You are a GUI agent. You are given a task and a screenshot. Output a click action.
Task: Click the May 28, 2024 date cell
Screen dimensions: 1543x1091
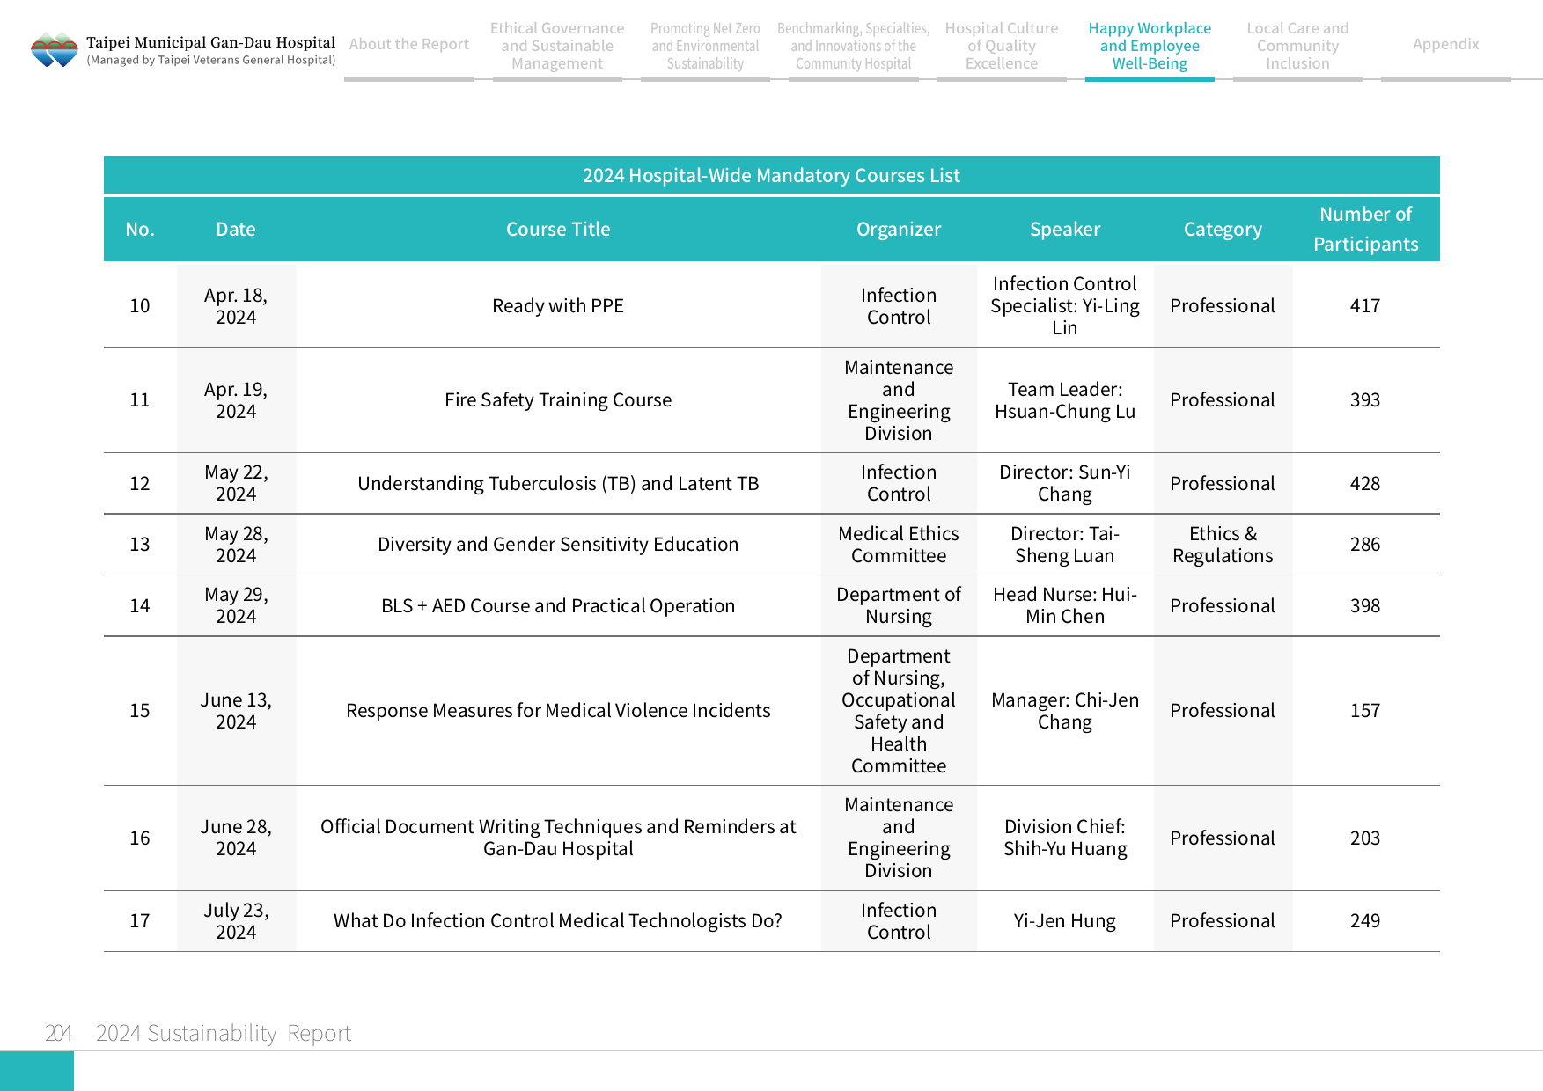coord(236,544)
